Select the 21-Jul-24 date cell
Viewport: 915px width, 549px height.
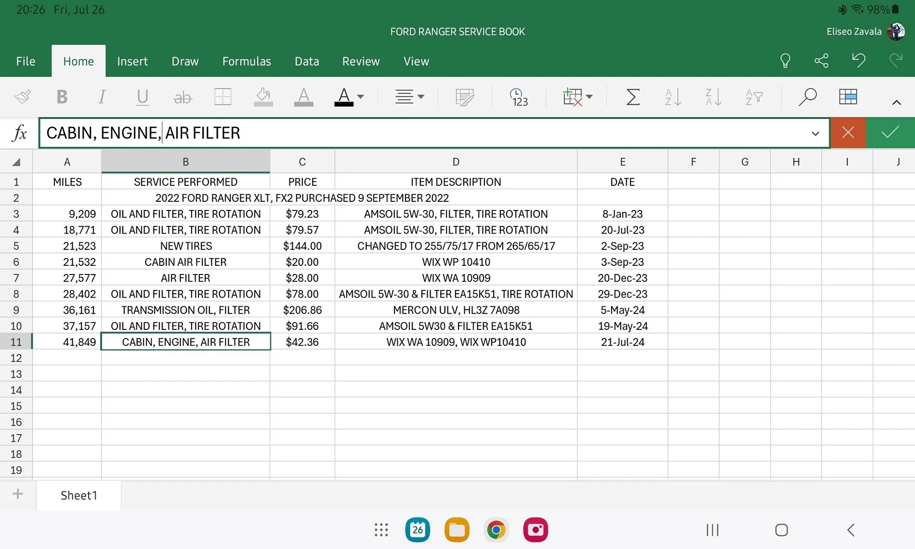622,342
